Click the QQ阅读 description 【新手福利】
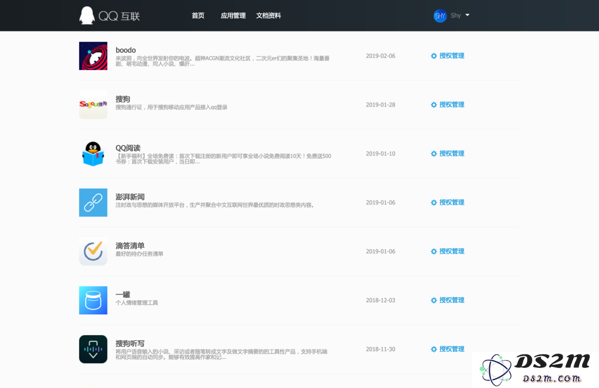The image size is (599, 388). pyautogui.click(x=224, y=159)
